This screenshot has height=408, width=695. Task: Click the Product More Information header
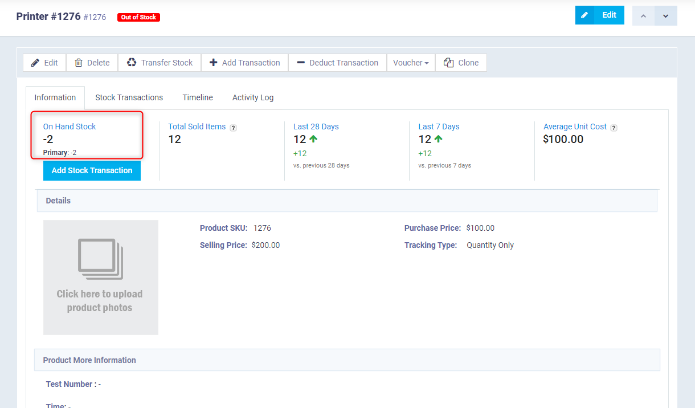(347, 360)
